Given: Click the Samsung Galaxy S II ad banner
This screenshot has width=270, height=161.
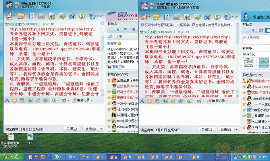Looking at the screenshot, I should click(x=122, y=17).
